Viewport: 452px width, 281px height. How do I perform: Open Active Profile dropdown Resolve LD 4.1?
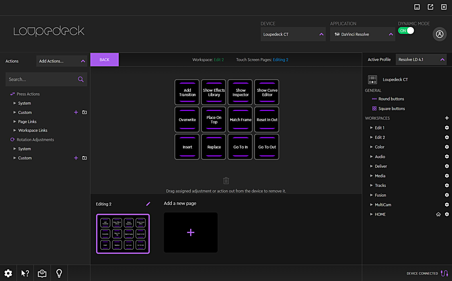pos(421,60)
